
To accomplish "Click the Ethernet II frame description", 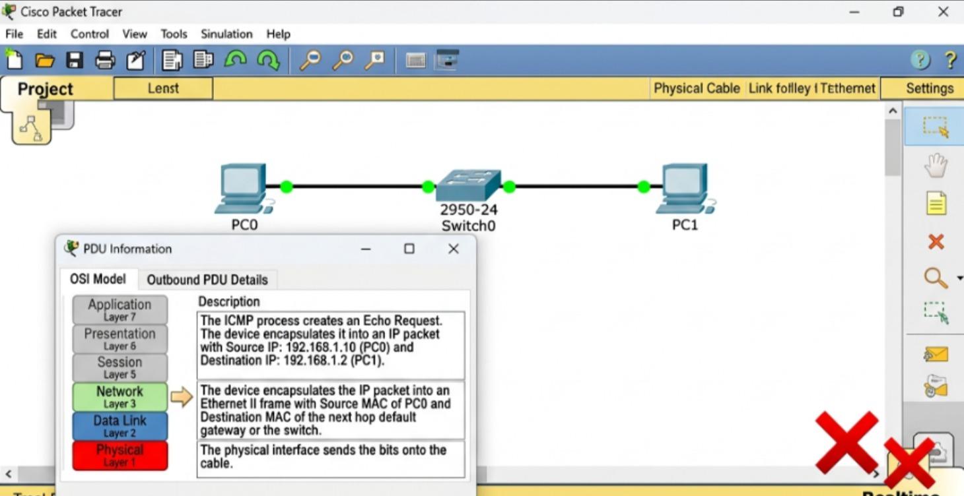I will click(x=330, y=410).
